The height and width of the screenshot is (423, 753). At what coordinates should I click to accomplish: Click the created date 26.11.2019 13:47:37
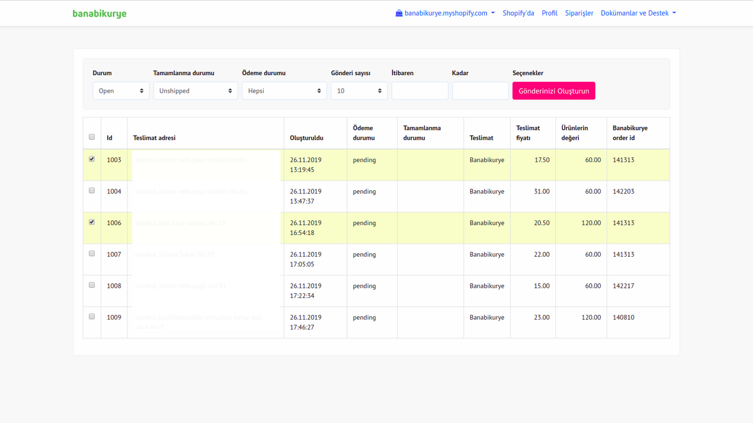[x=306, y=196]
